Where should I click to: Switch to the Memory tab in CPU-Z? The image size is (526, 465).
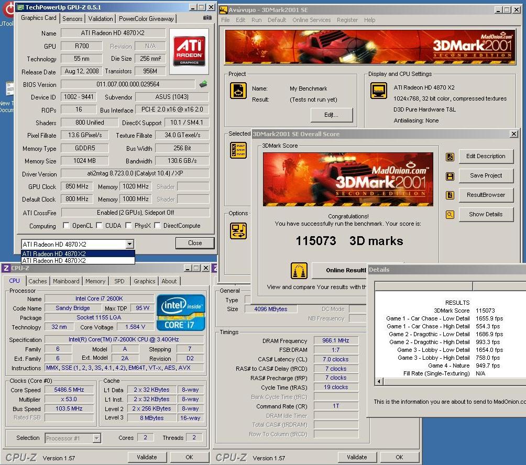[x=95, y=281]
